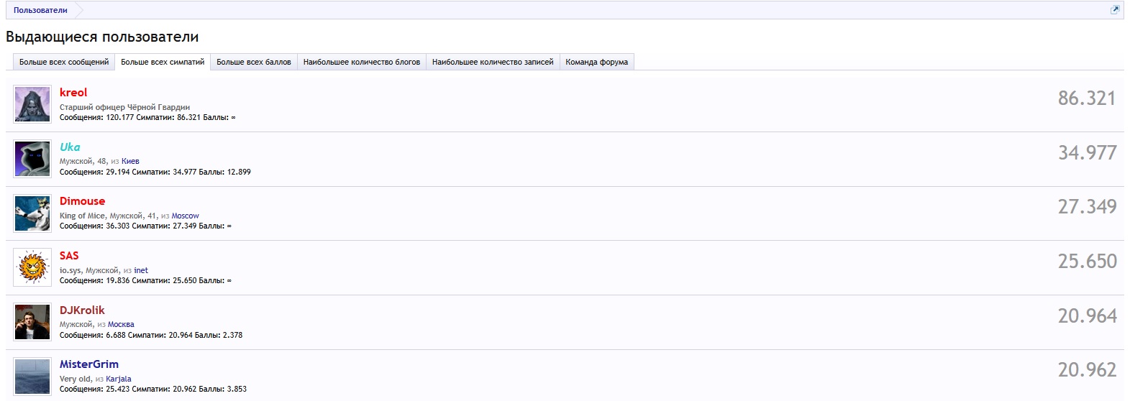
Task: Click the io.sys title under SAS
Action: tap(70, 270)
